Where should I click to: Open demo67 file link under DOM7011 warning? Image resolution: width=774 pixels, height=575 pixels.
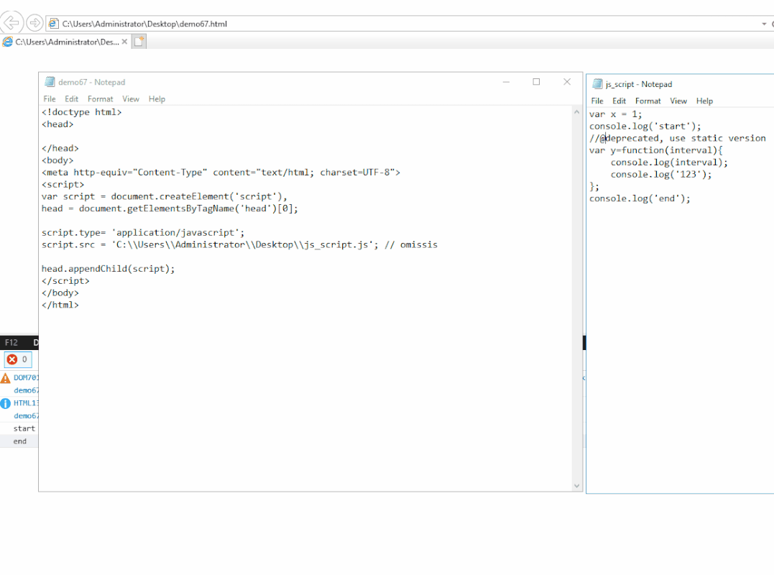pyautogui.click(x=26, y=390)
